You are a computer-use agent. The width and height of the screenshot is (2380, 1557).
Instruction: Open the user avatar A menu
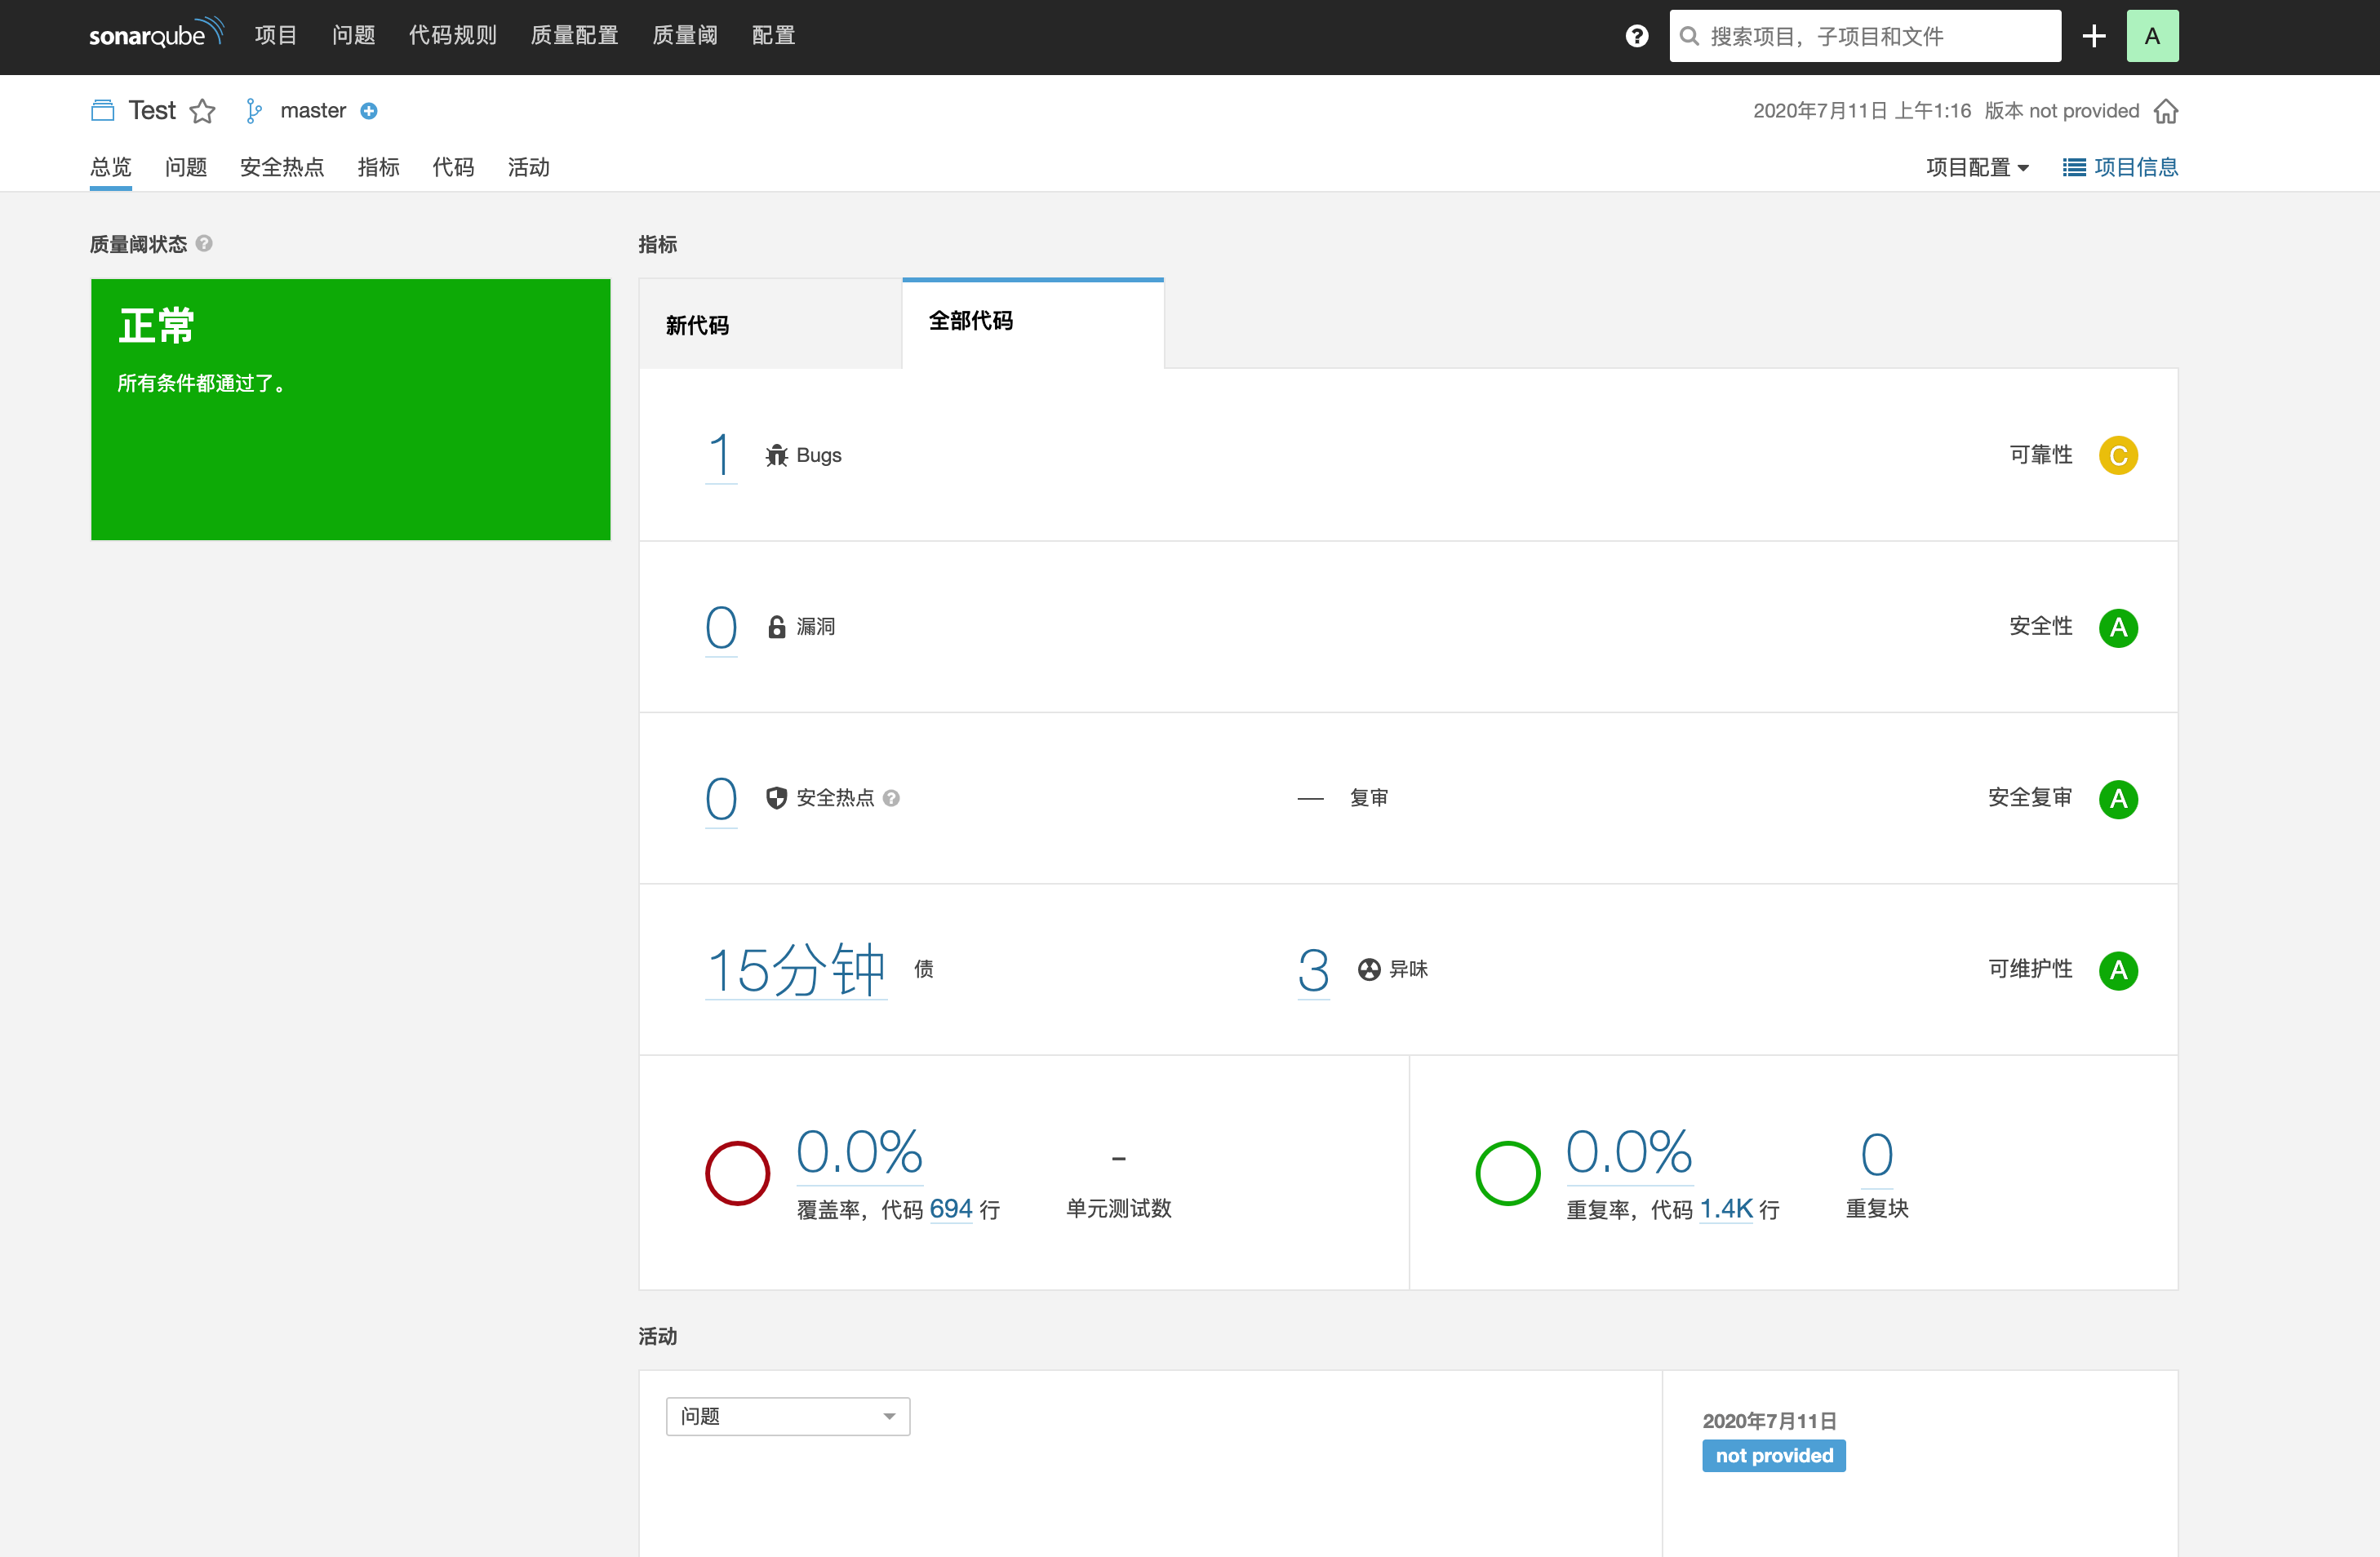2152,36
